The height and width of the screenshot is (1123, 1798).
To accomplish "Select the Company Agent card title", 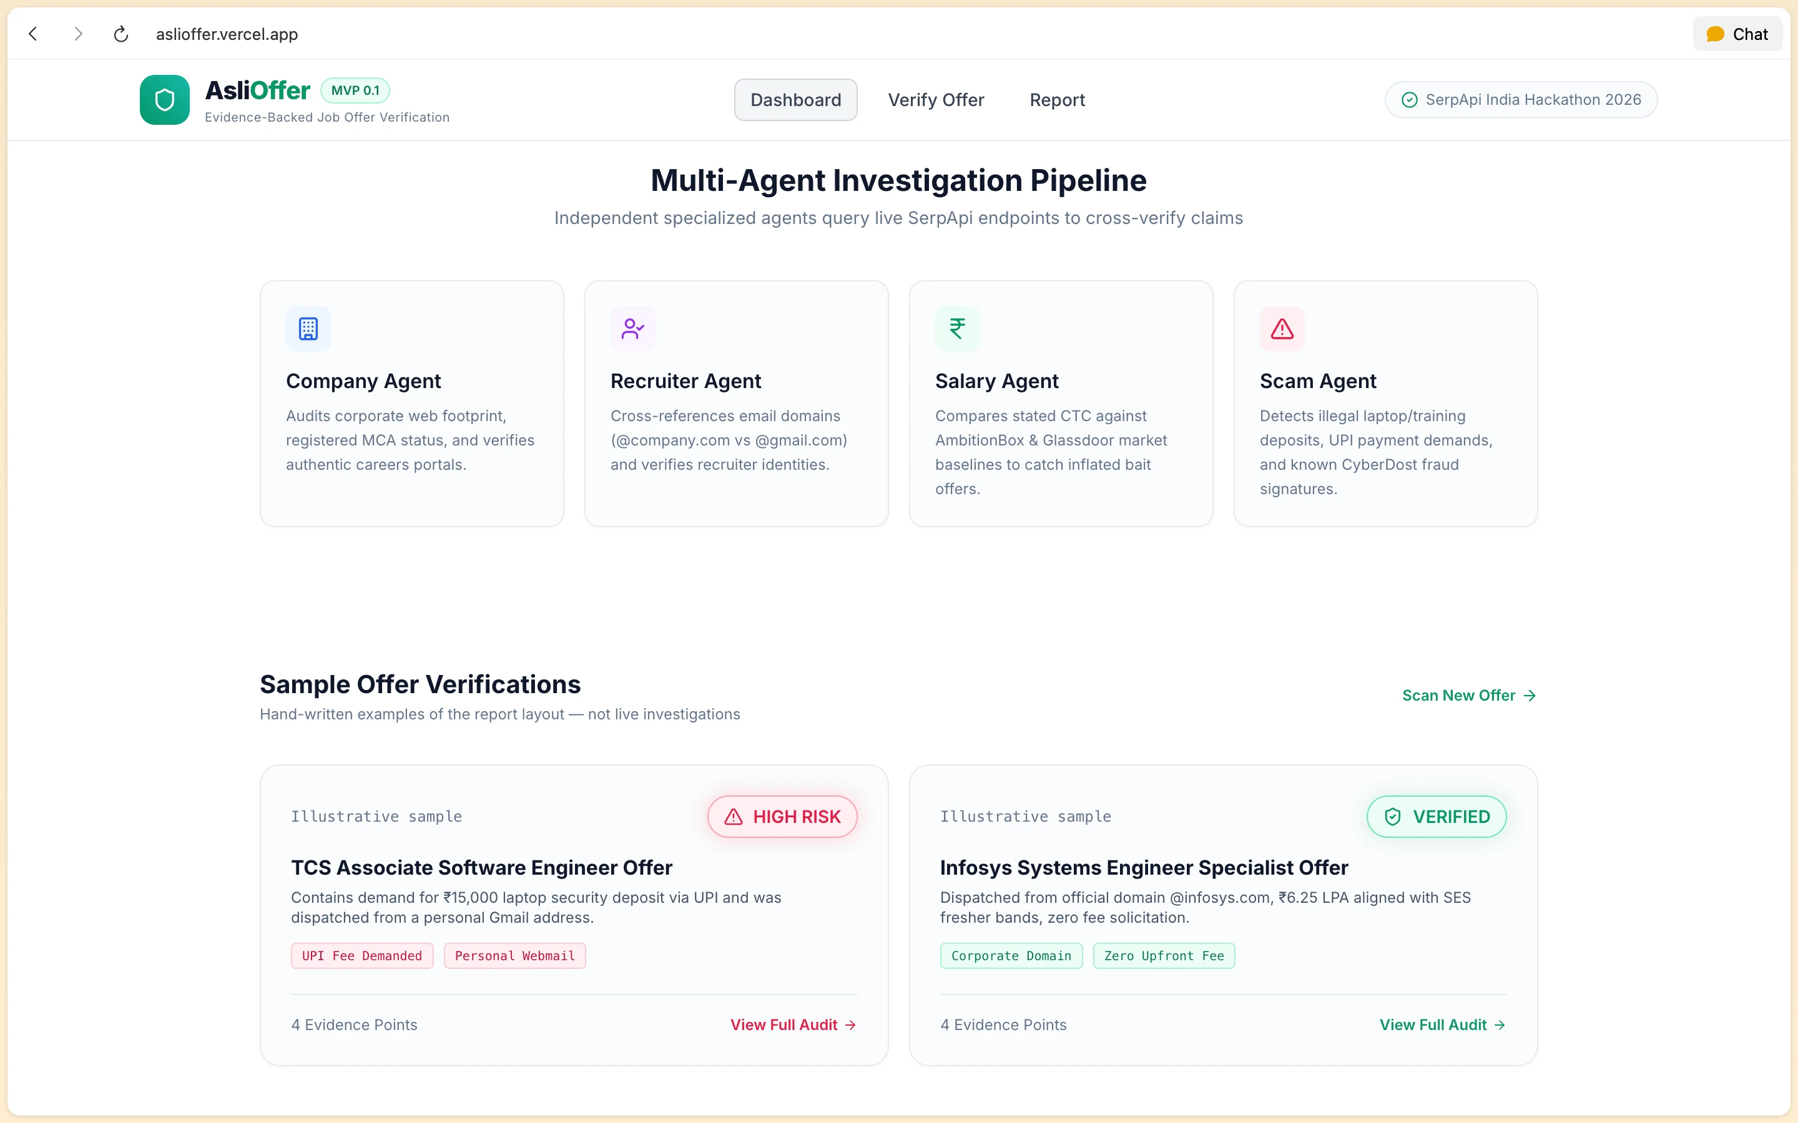I will (363, 381).
